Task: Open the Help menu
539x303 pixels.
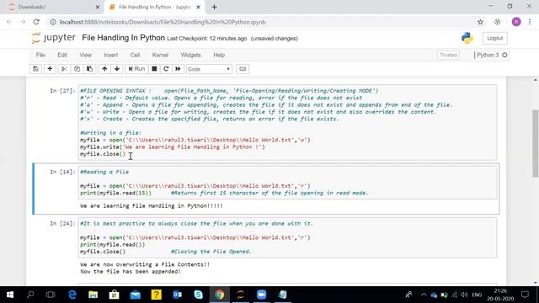Action: [219, 55]
